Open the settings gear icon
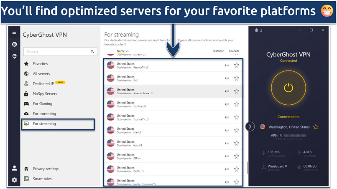This screenshot has height=189, width=337. (x=14, y=180)
